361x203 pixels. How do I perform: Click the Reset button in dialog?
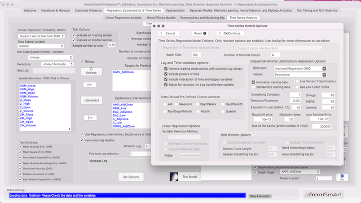[200, 33]
